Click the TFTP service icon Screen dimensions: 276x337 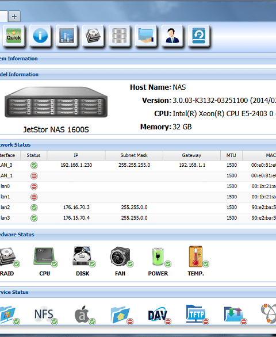click(197, 315)
